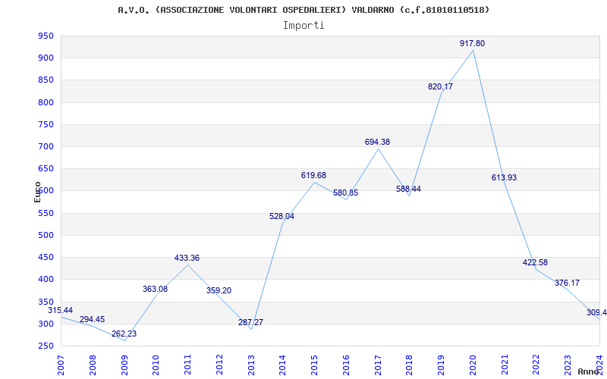
Task: Select data label 588.44
Action: [x=408, y=189]
